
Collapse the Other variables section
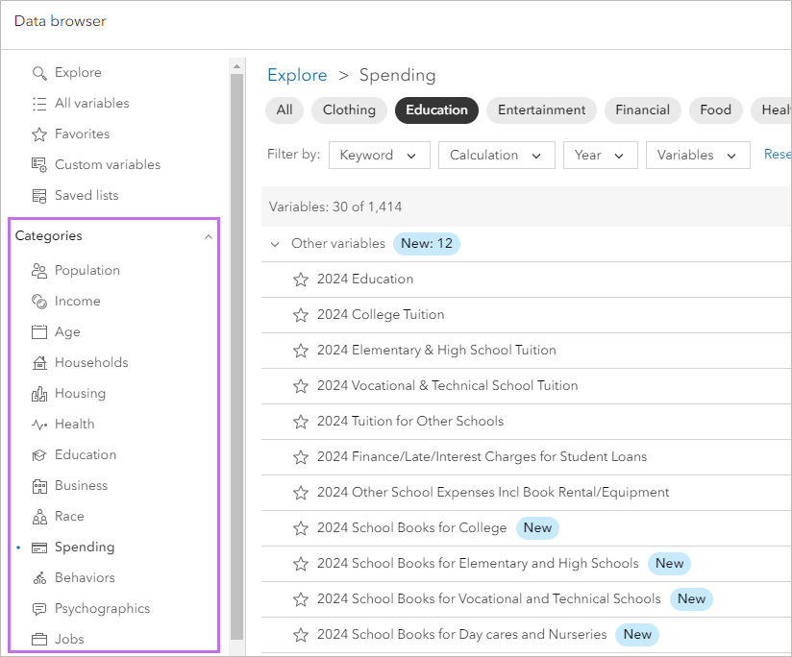tap(275, 244)
